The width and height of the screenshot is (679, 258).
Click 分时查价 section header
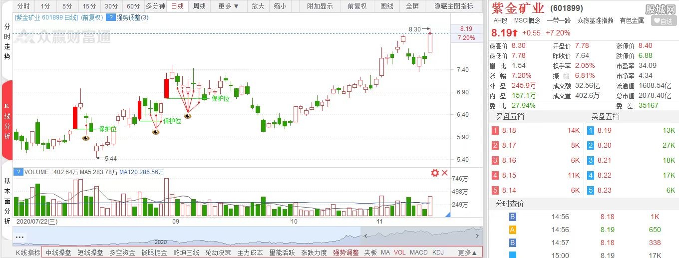tap(510, 204)
